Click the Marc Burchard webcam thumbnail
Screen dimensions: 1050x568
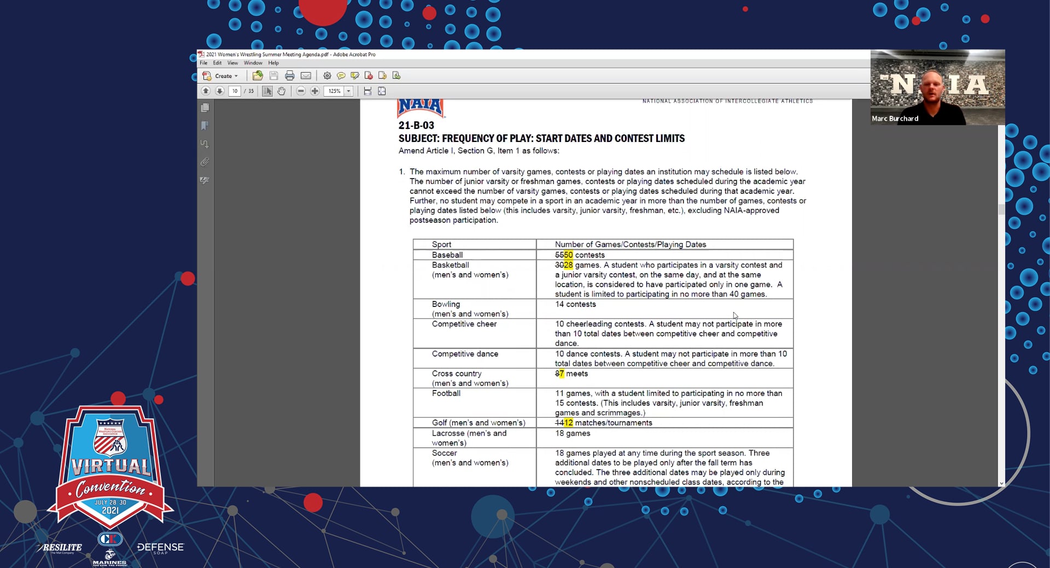[x=938, y=87]
